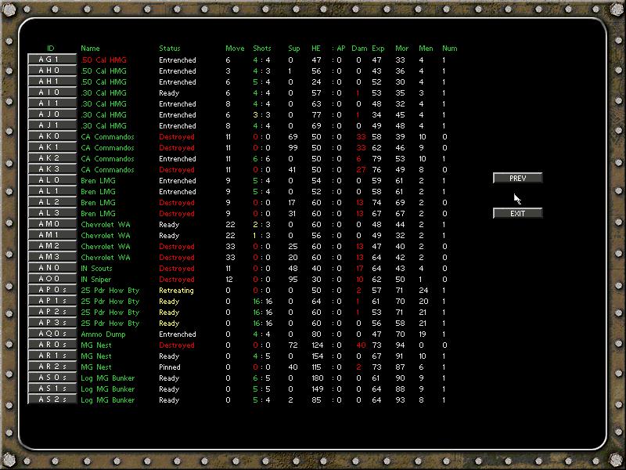Select unit ID button AJ1
This screenshot has width=626, height=470.
point(52,125)
